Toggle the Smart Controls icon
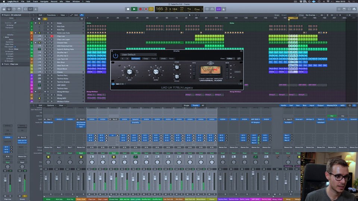This screenshot has height=201, width=358. (x=25, y=9)
